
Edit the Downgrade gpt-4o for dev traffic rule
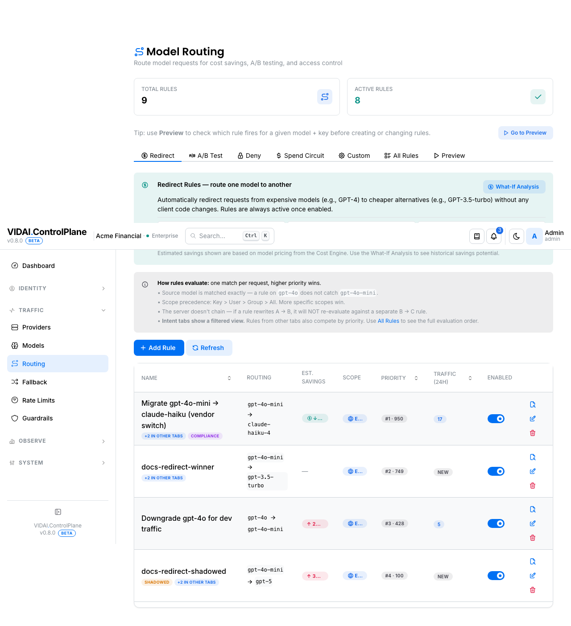[x=533, y=523]
